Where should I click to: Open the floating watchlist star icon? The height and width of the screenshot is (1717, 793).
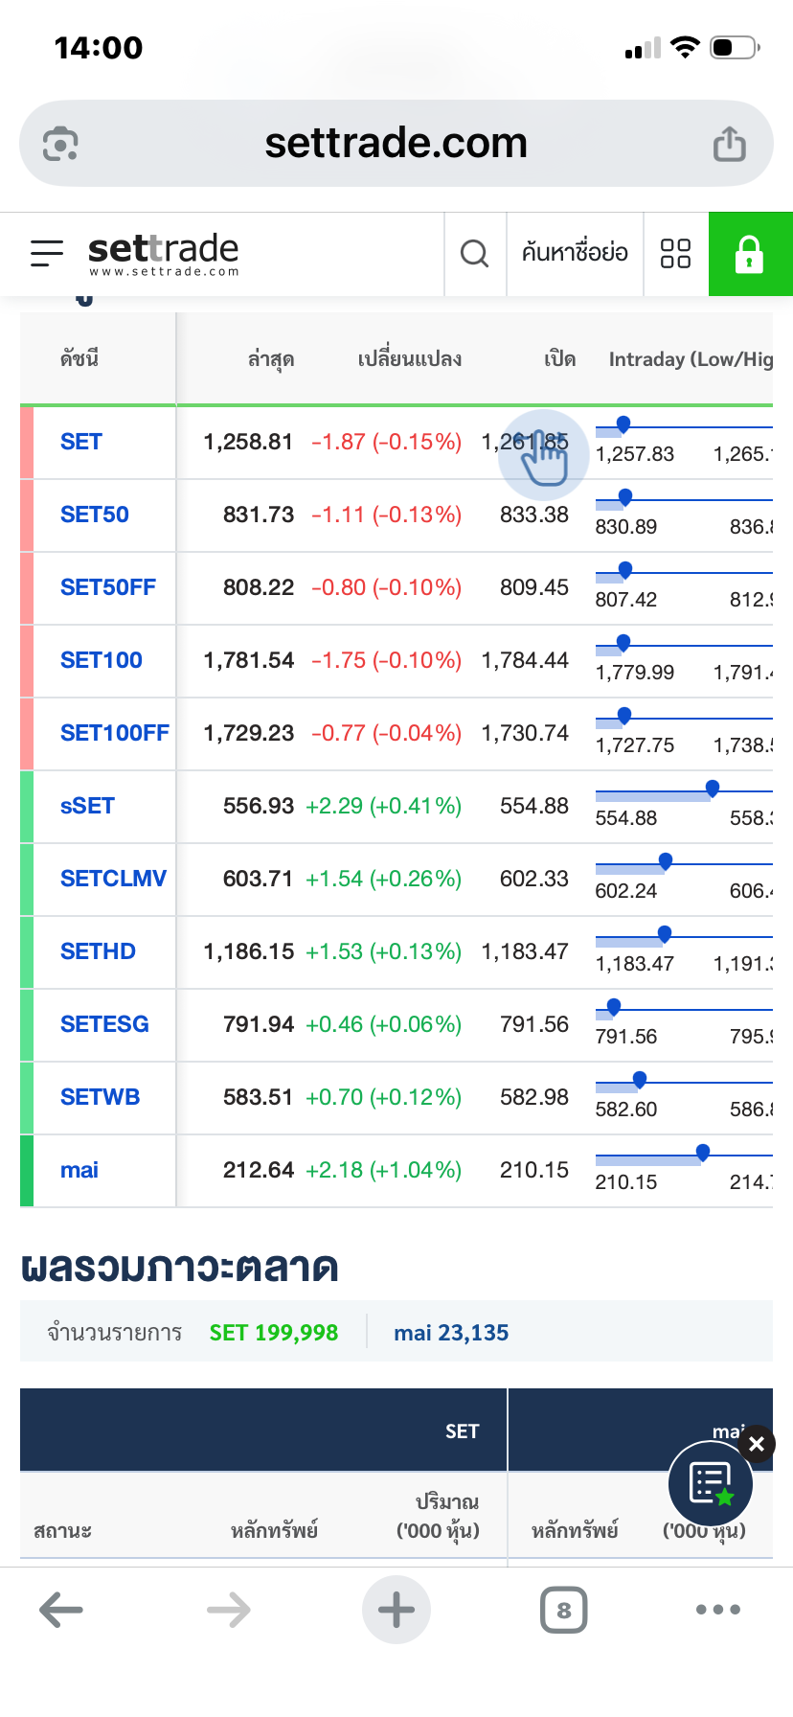[711, 1484]
